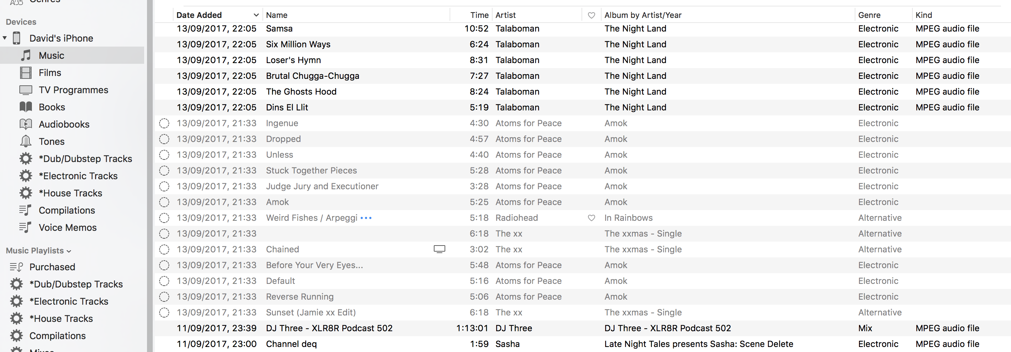This screenshot has height=352, width=1011.
Task: Select Music under David's iPhone
Action: 51,55
